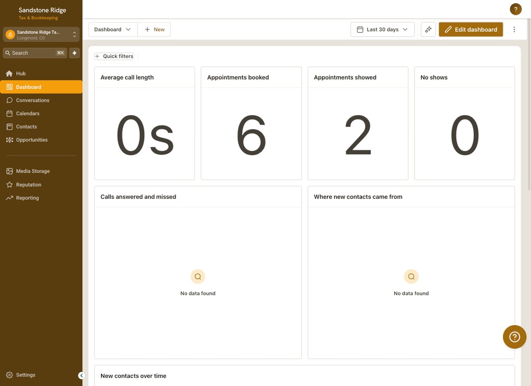Select Dashboard in the sidebar

coord(41,87)
